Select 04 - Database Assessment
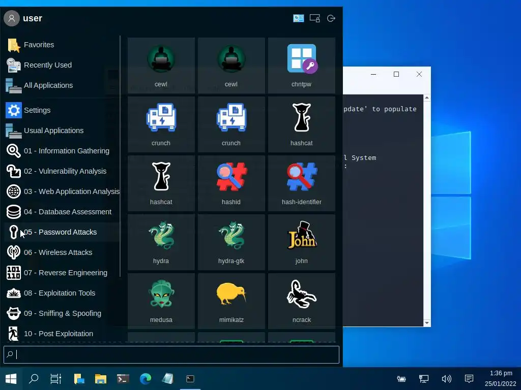The height and width of the screenshot is (390, 521). (x=62, y=212)
